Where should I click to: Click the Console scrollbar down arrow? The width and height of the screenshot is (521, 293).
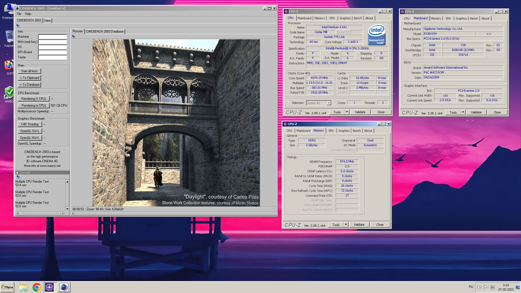point(67,209)
